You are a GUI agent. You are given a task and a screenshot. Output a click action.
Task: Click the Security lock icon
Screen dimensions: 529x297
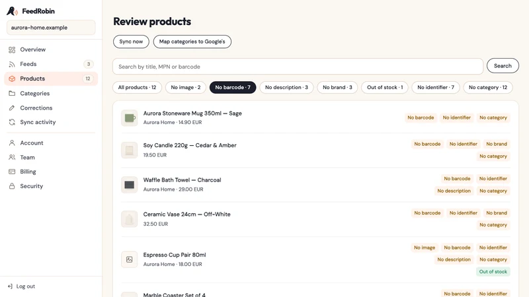coord(12,186)
